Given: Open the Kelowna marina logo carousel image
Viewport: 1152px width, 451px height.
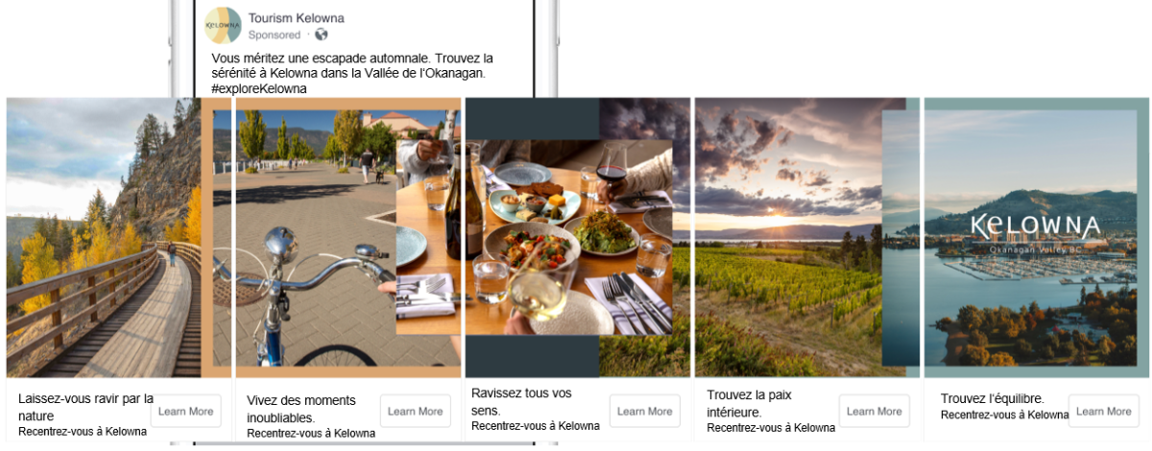Looking at the screenshot, I should [x=1037, y=238].
